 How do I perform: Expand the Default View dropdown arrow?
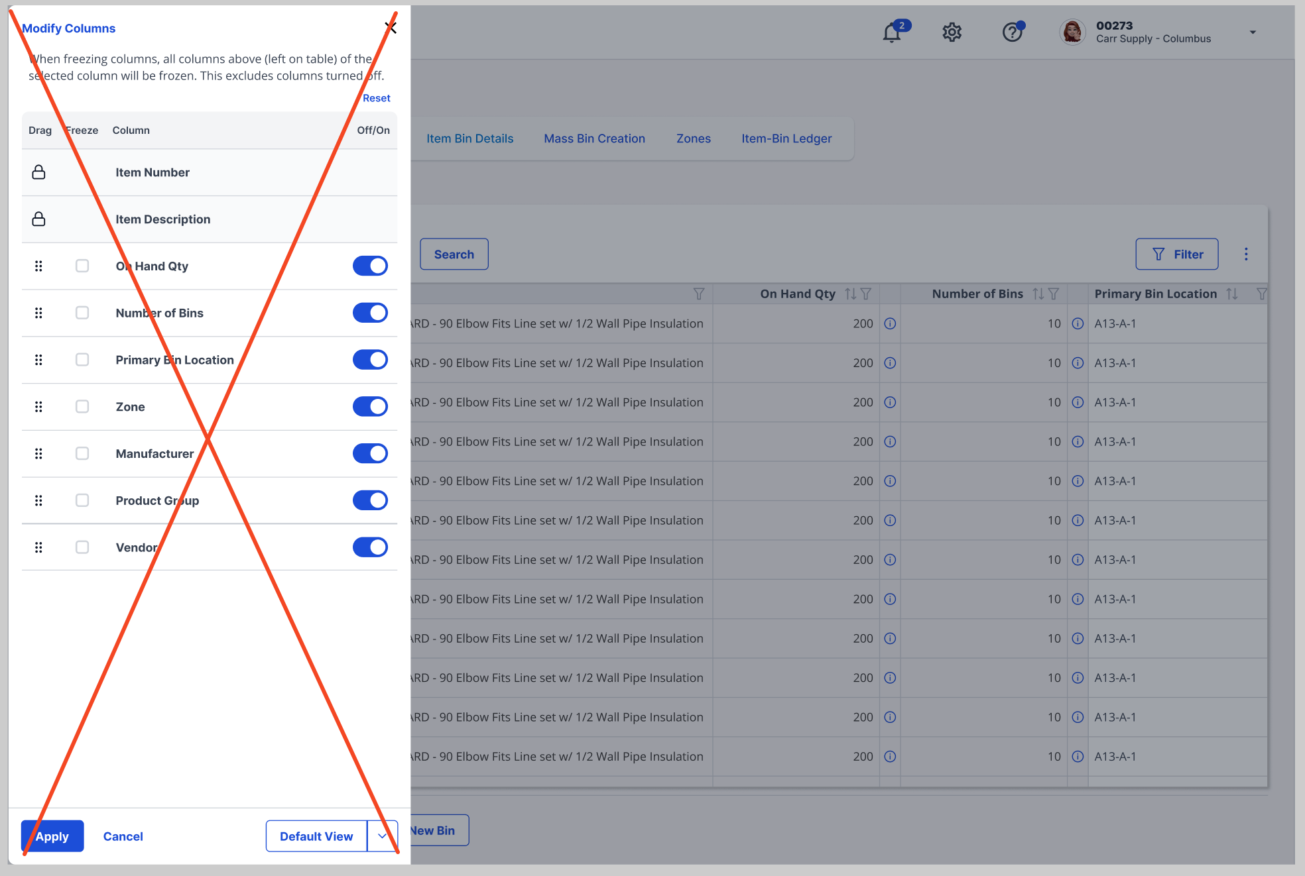click(382, 836)
